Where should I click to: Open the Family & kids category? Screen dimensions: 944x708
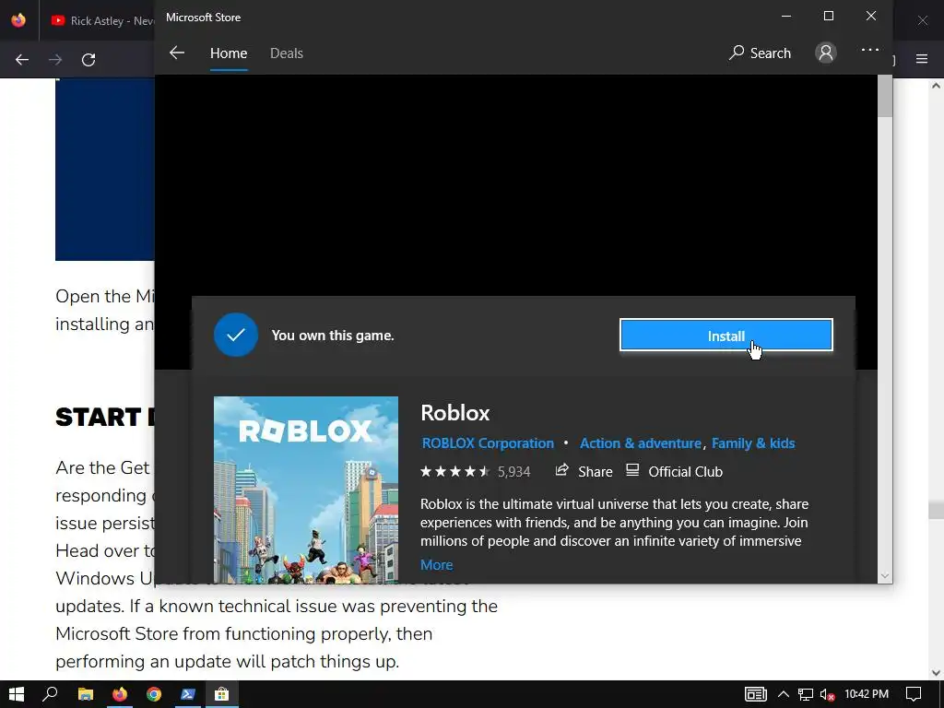tap(753, 443)
